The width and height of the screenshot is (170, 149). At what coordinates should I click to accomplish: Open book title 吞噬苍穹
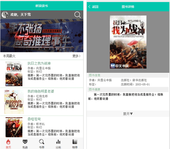click(34, 119)
